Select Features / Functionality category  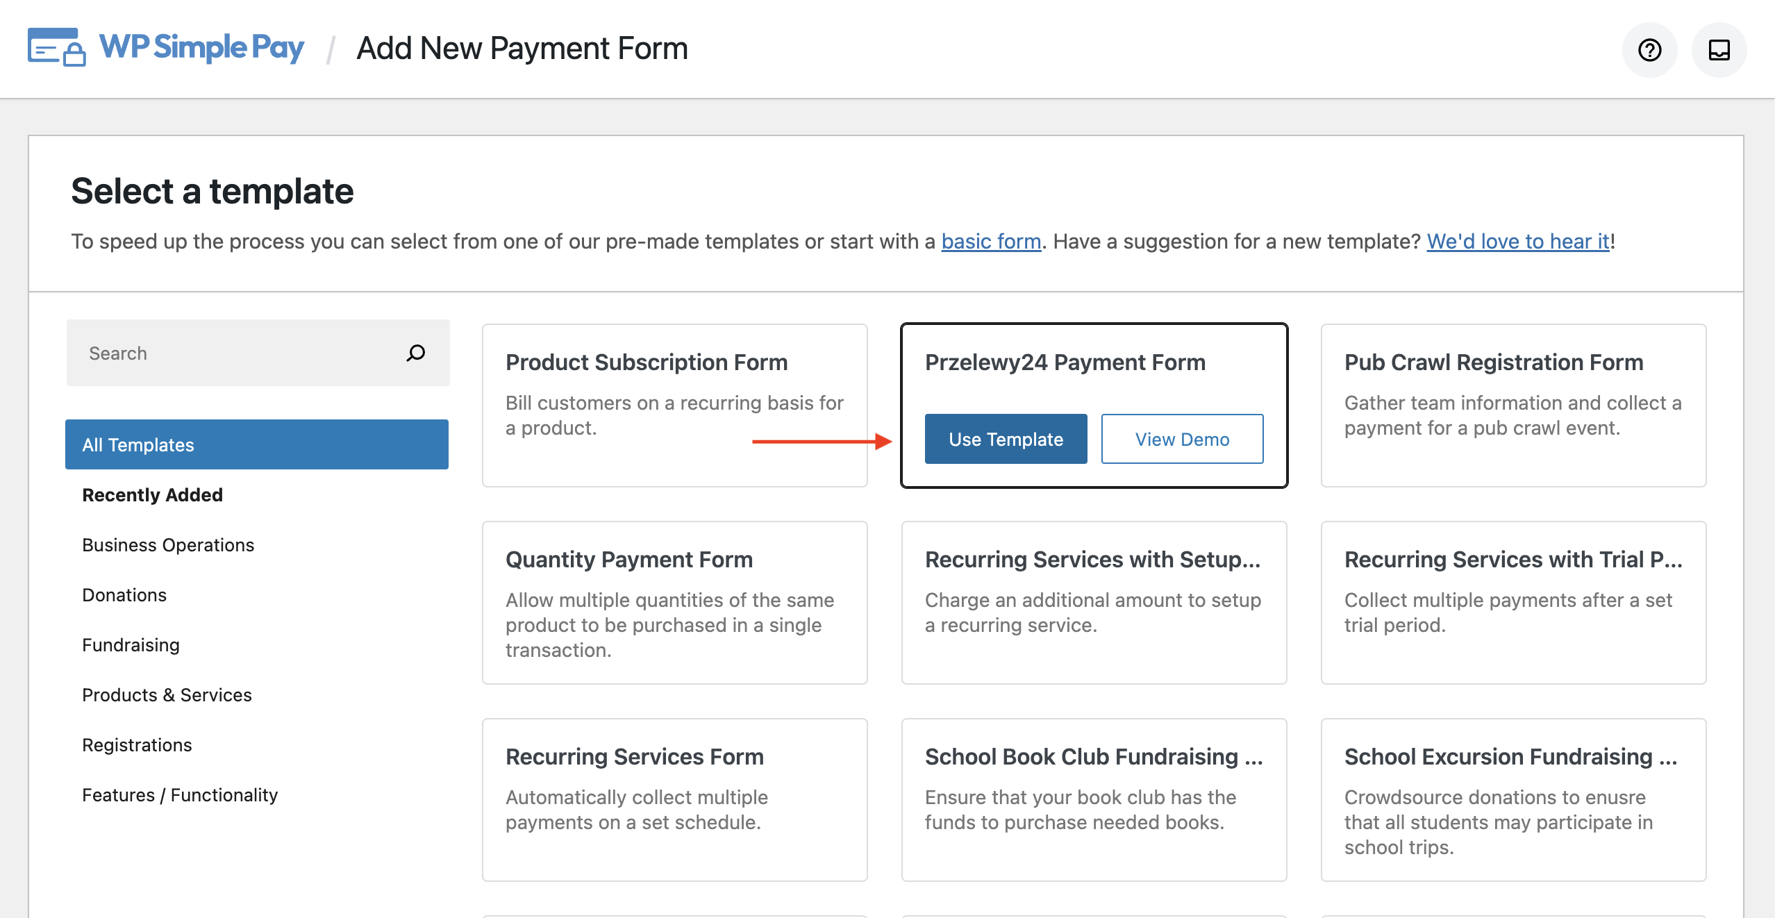pyautogui.click(x=180, y=794)
